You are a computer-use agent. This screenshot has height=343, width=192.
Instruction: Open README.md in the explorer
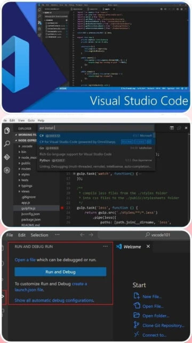point(30,225)
